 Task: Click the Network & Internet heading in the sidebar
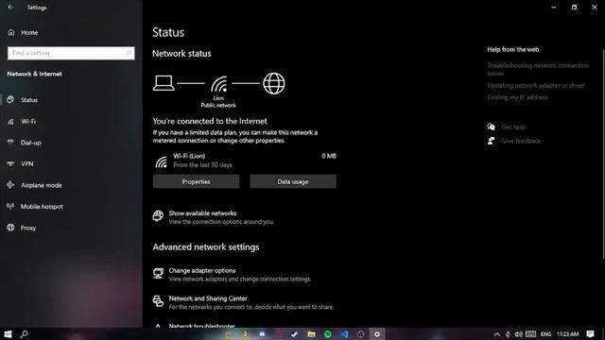click(x=34, y=74)
